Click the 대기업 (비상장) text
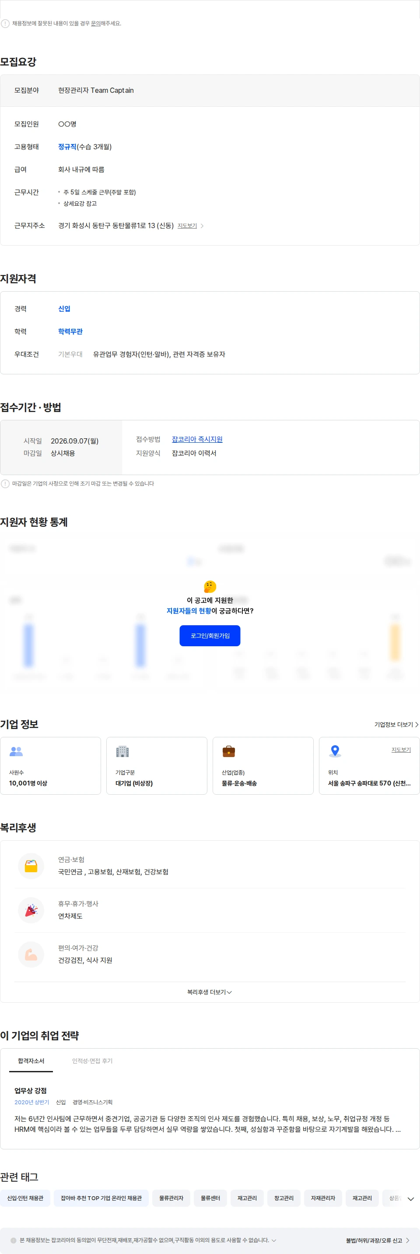420x1254 pixels. pyautogui.click(x=134, y=783)
